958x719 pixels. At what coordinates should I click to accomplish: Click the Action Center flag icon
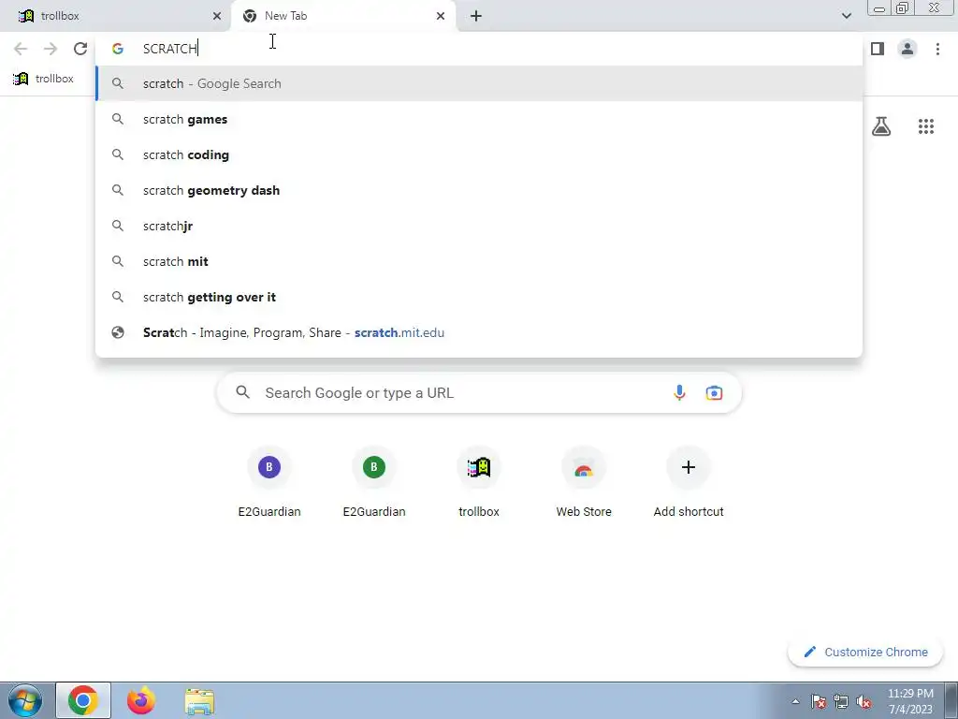[819, 702]
